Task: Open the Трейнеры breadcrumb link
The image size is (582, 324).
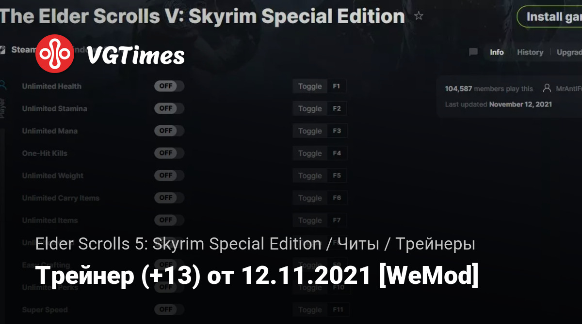Action: click(x=435, y=244)
